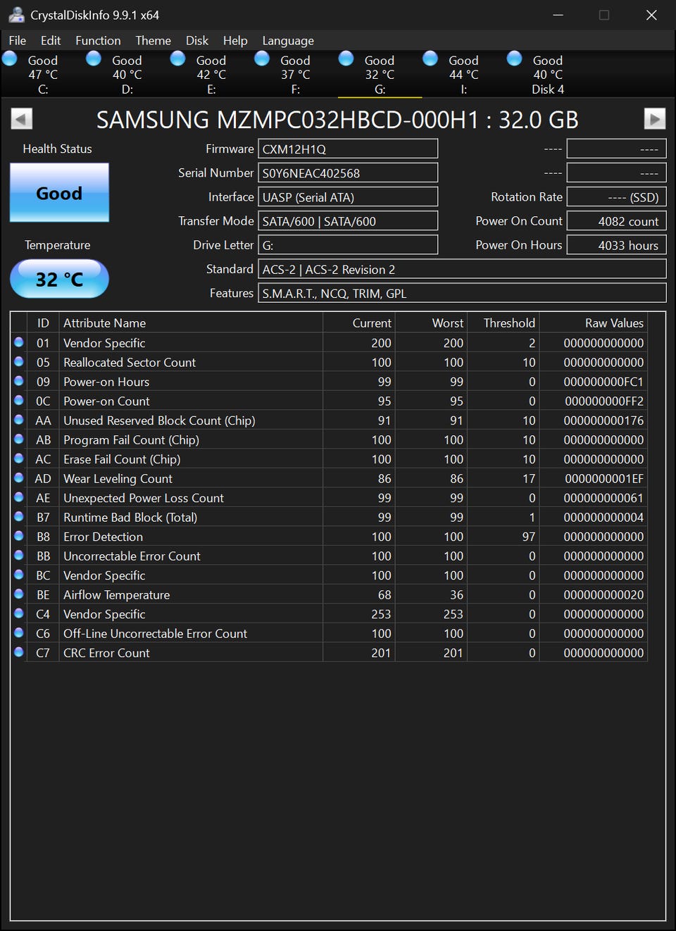Click raw value 000000000061
The width and height of the screenshot is (676, 931).
(603, 498)
